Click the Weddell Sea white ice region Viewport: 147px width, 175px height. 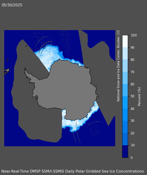pyautogui.click(x=49, y=56)
